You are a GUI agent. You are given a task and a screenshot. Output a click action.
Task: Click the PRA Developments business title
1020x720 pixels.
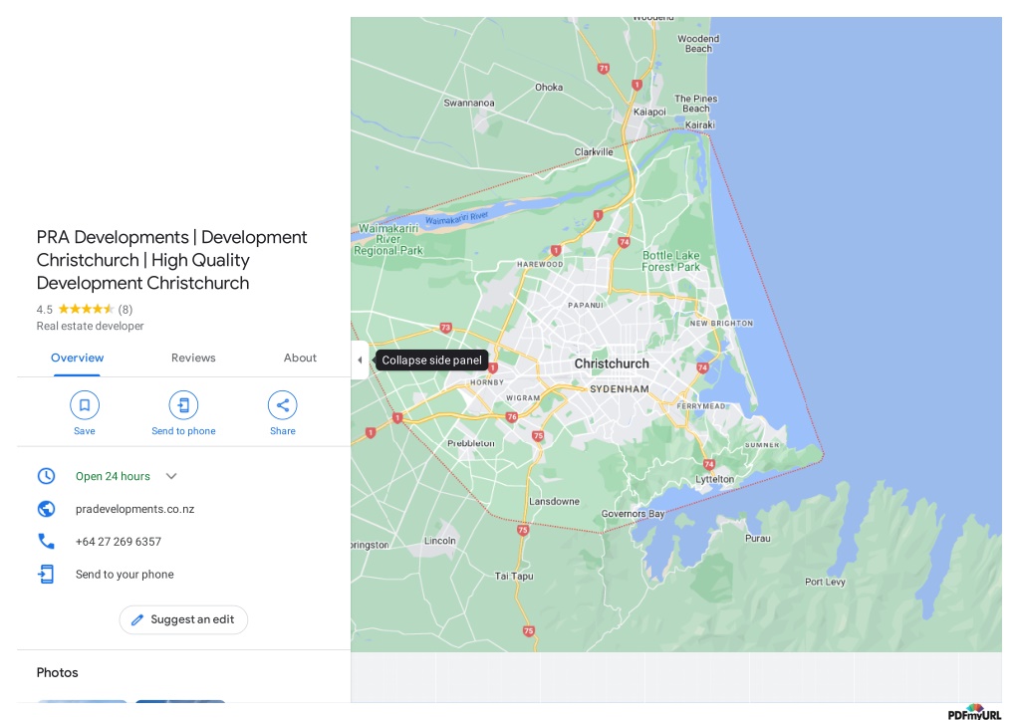171,260
